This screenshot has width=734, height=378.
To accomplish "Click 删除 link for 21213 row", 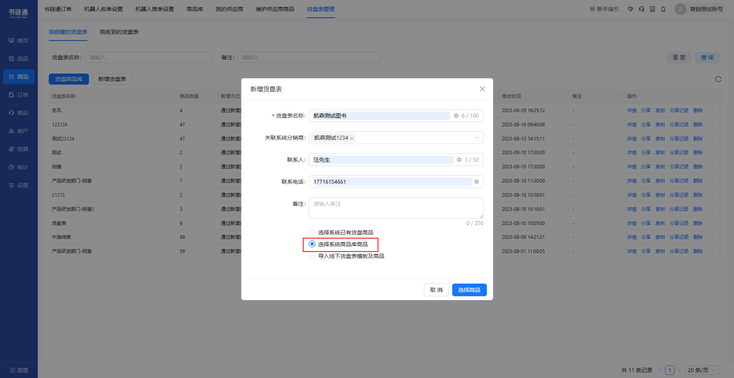I will pyautogui.click(x=698, y=195).
